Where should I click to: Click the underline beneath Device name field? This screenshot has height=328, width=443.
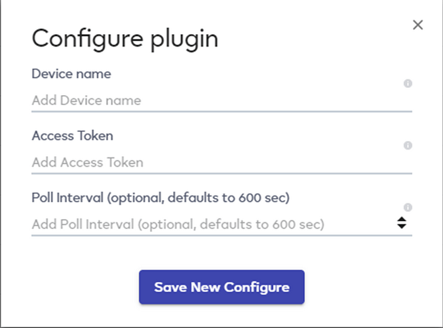[221, 112]
